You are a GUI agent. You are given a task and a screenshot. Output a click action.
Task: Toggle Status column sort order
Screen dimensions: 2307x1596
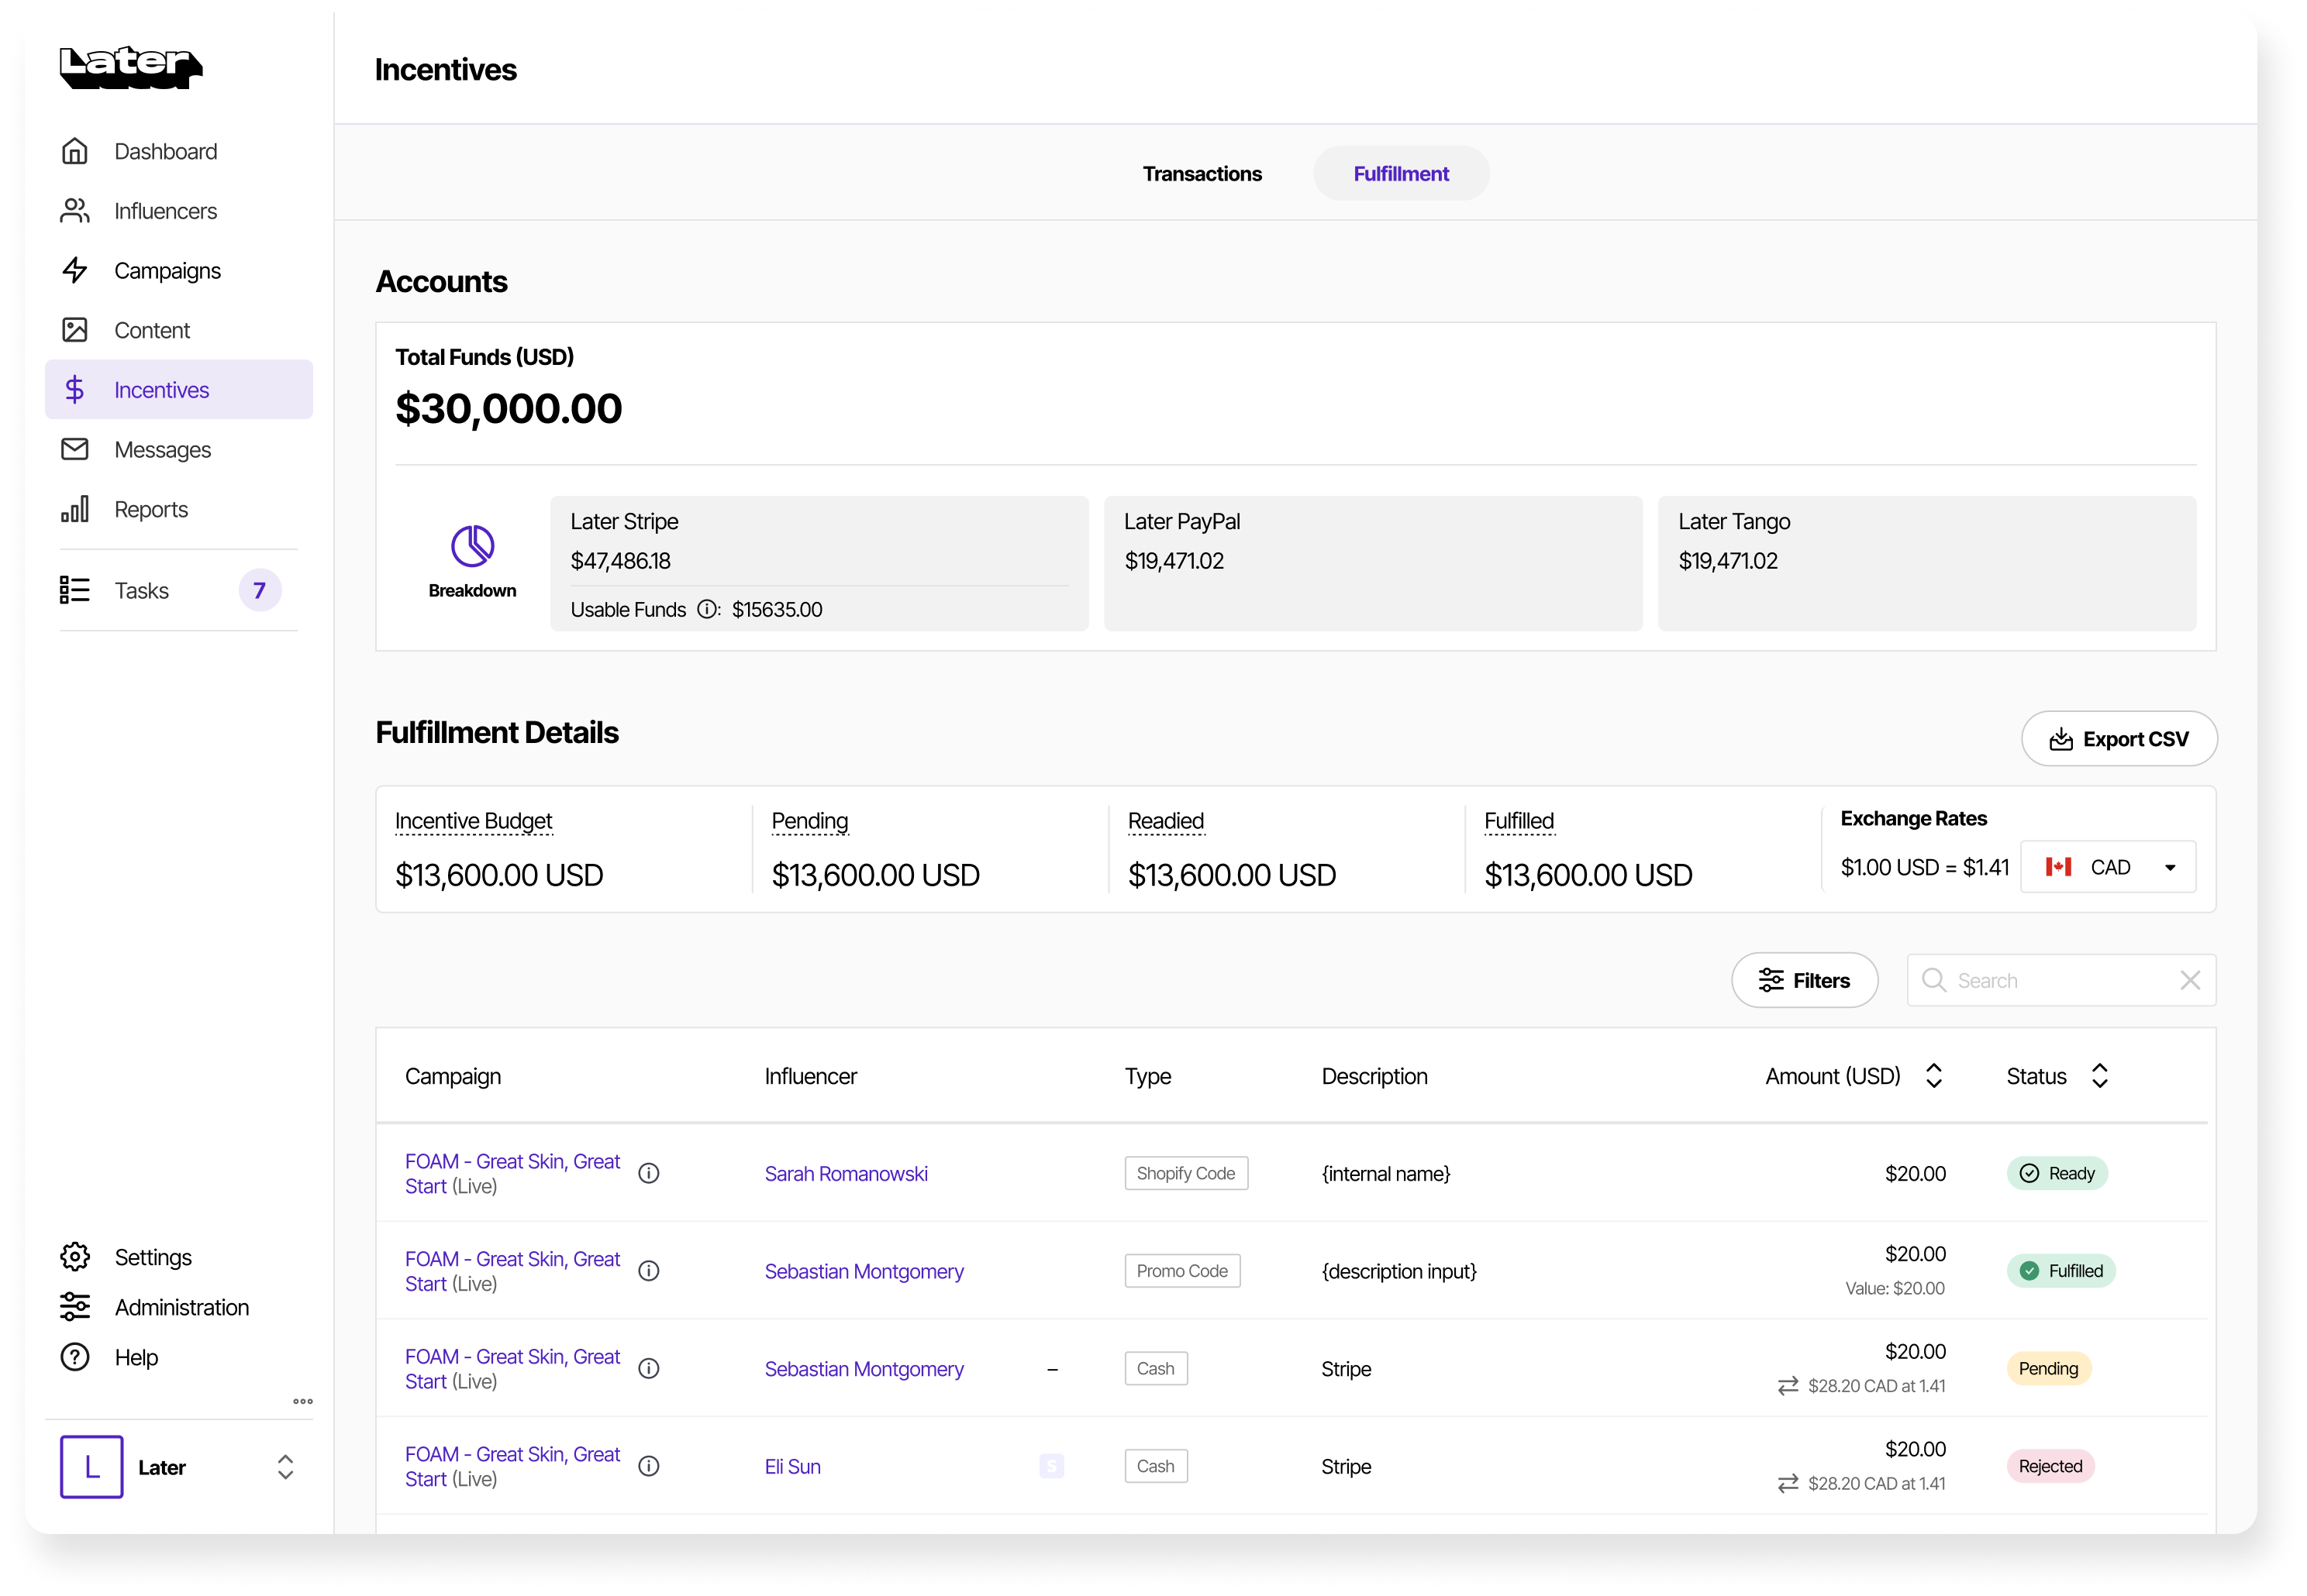point(2100,1076)
